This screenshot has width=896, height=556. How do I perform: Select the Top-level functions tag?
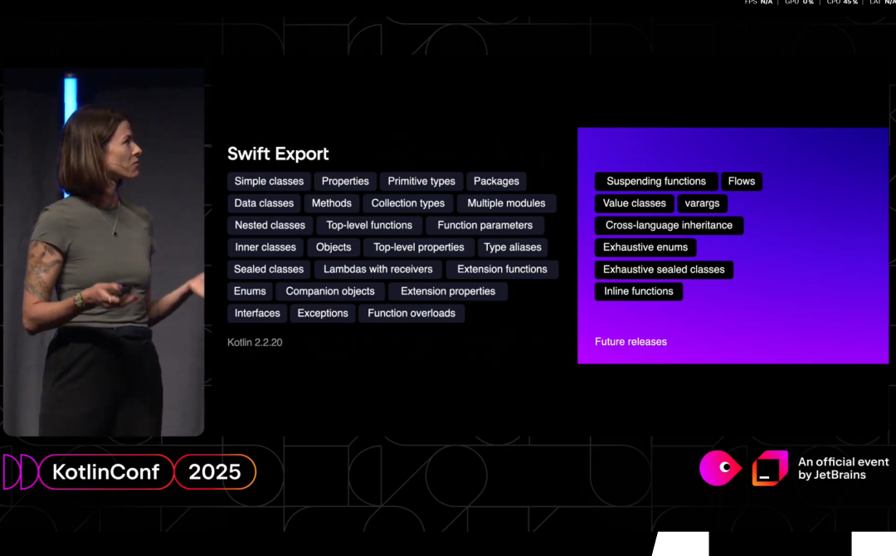(369, 225)
